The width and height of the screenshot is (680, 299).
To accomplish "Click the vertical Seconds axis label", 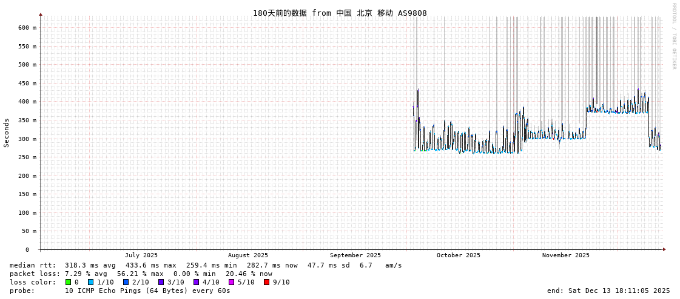I will [x=7, y=133].
